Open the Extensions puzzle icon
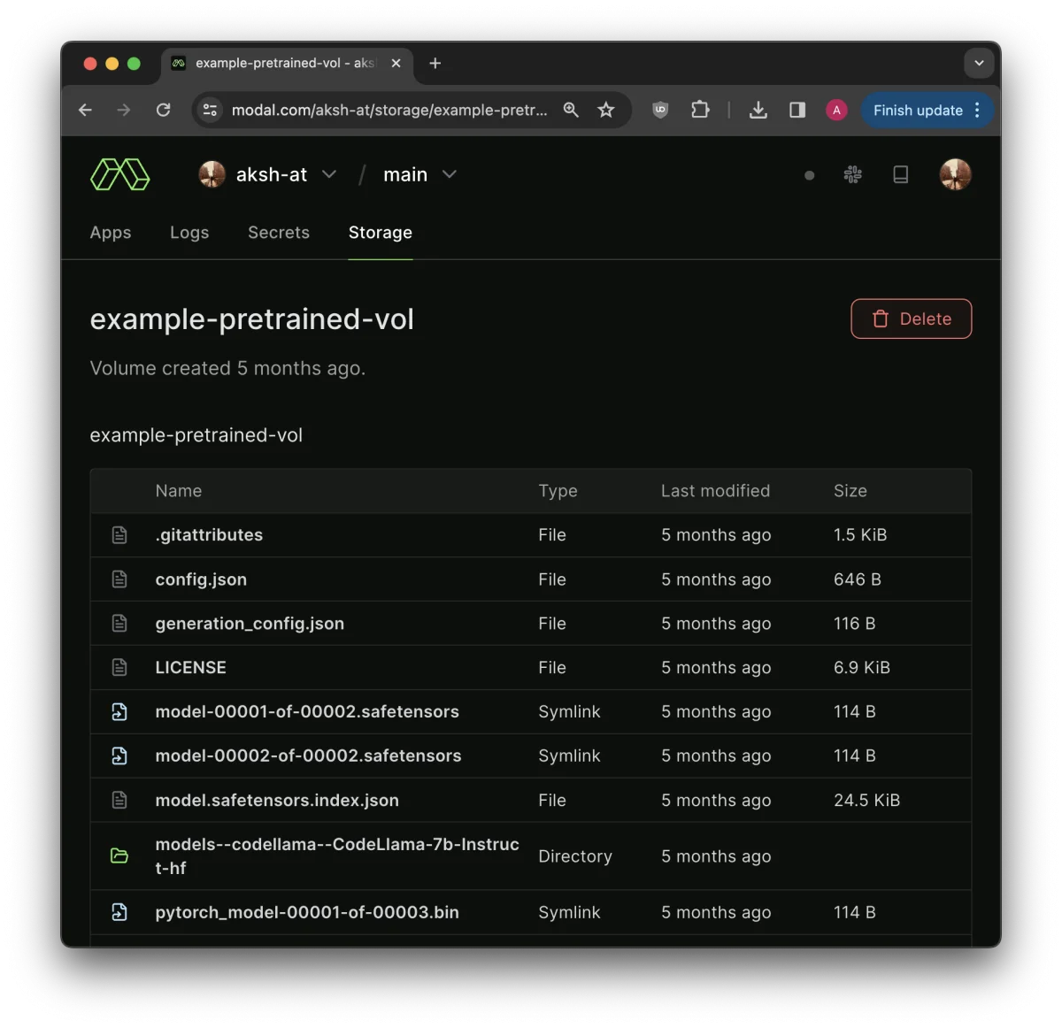 [700, 110]
